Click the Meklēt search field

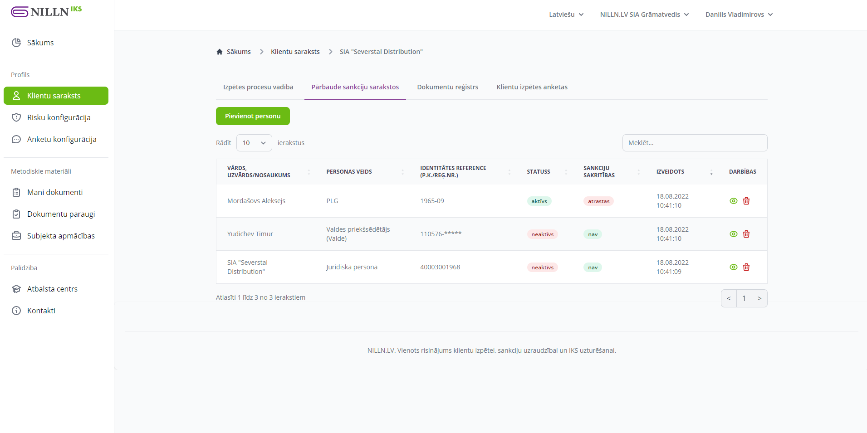[x=695, y=143]
